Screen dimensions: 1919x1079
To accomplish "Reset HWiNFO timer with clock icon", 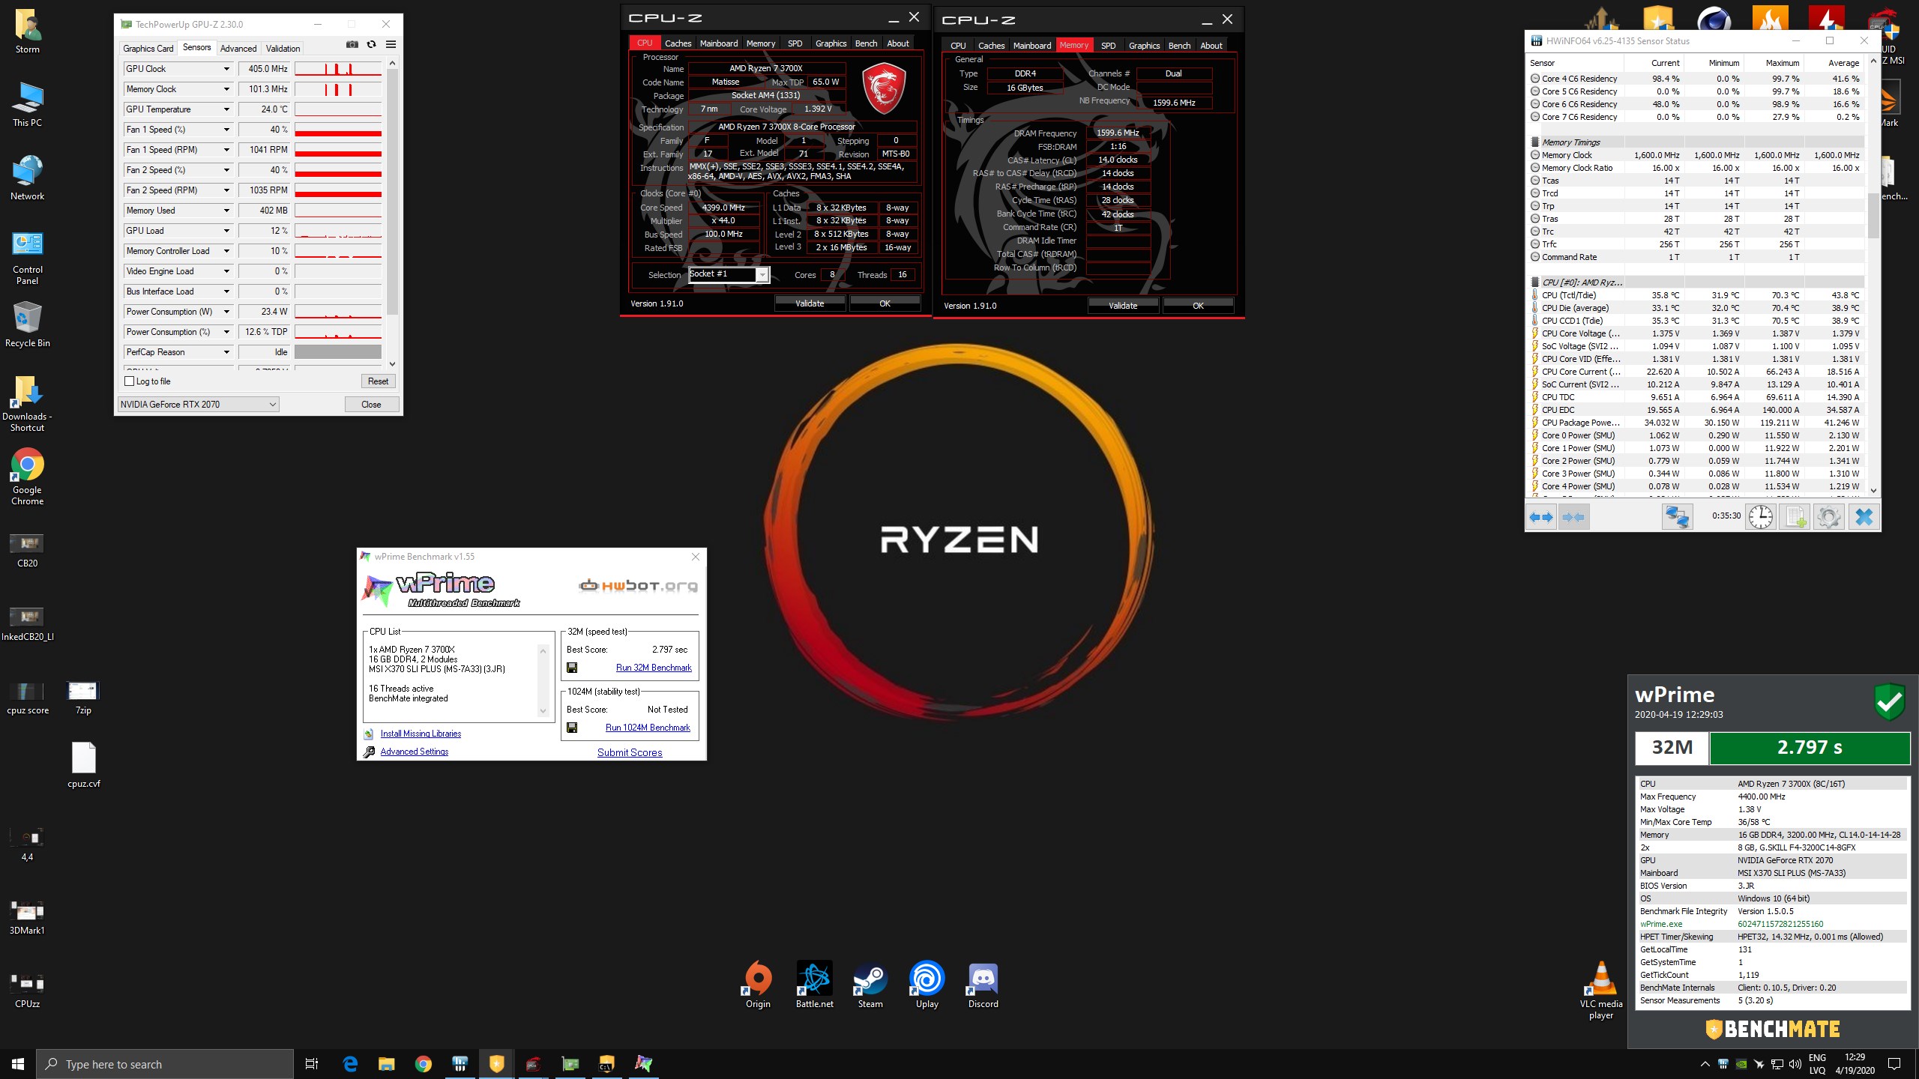I will (1761, 517).
